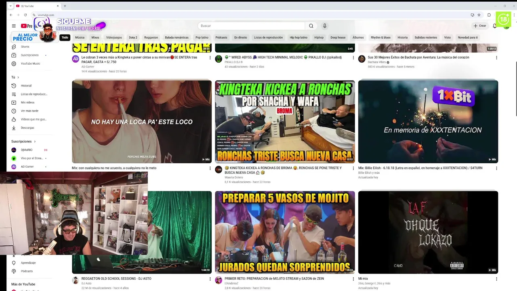Open the AD Gamer subscription channel
Viewport: 517px width, 291px height.
pos(27,167)
